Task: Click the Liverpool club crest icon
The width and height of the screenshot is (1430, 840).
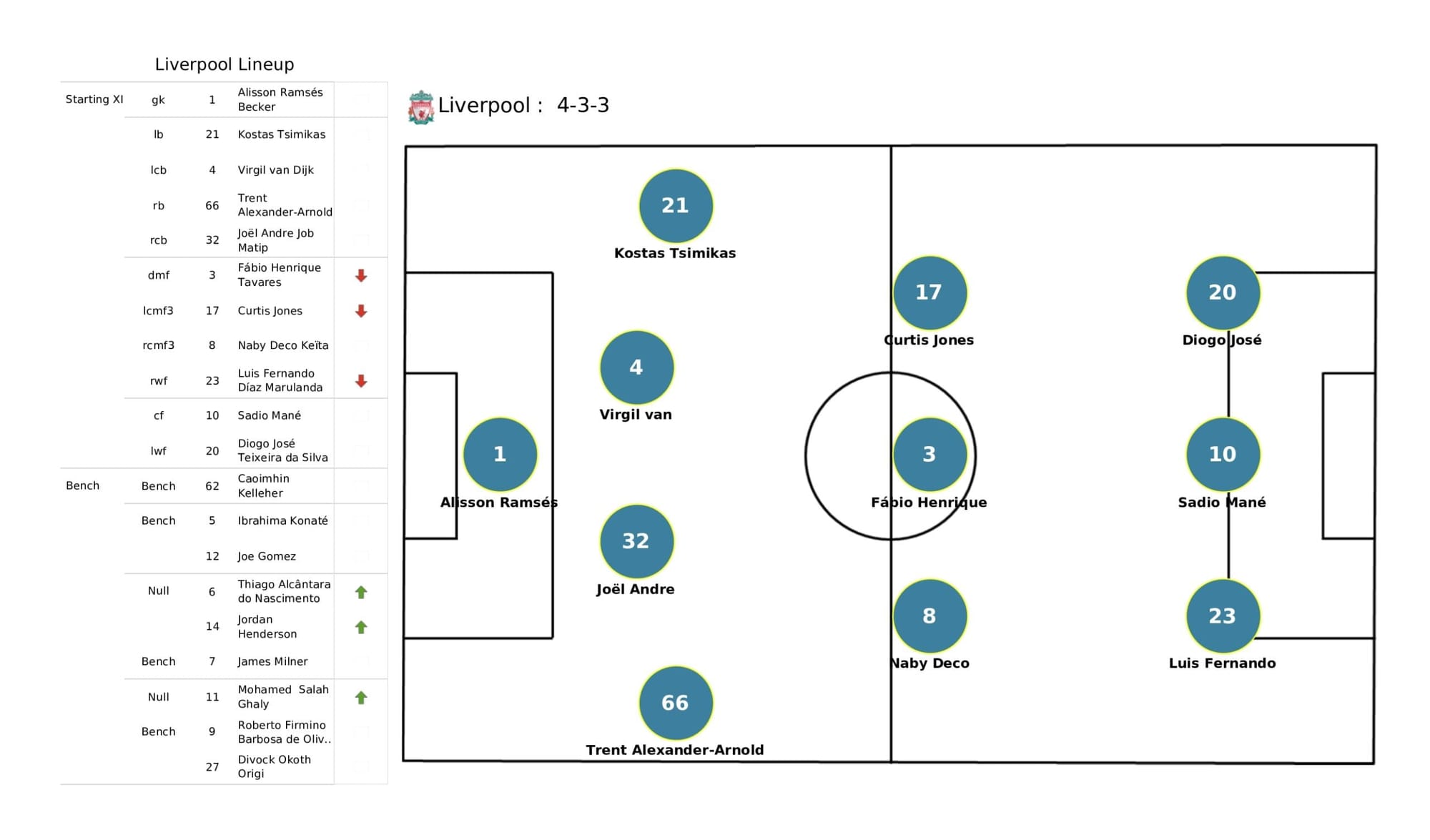Action: (x=420, y=108)
